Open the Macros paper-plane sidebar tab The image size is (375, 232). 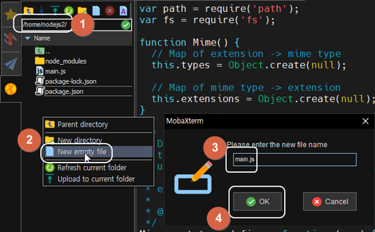click(10, 64)
